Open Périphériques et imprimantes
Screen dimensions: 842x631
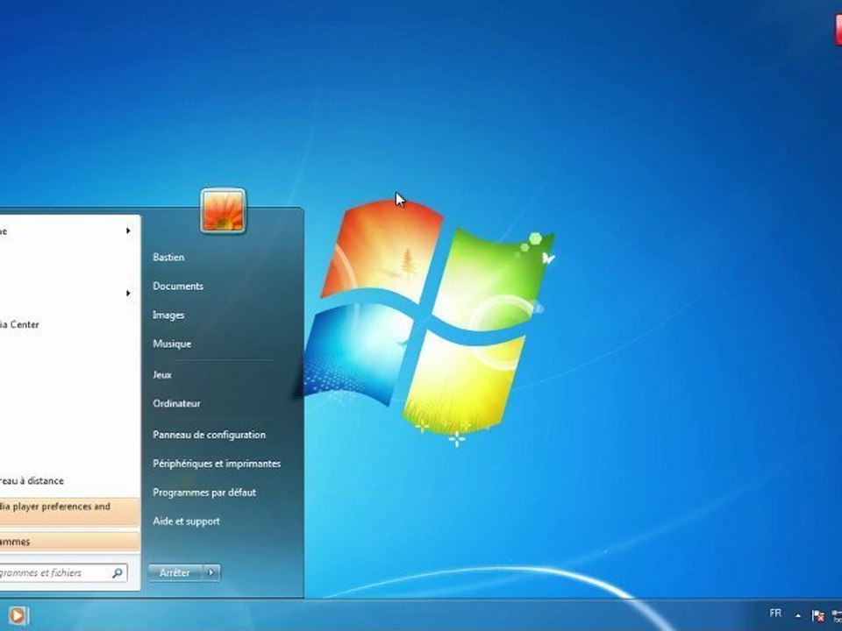tap(217, 463)
